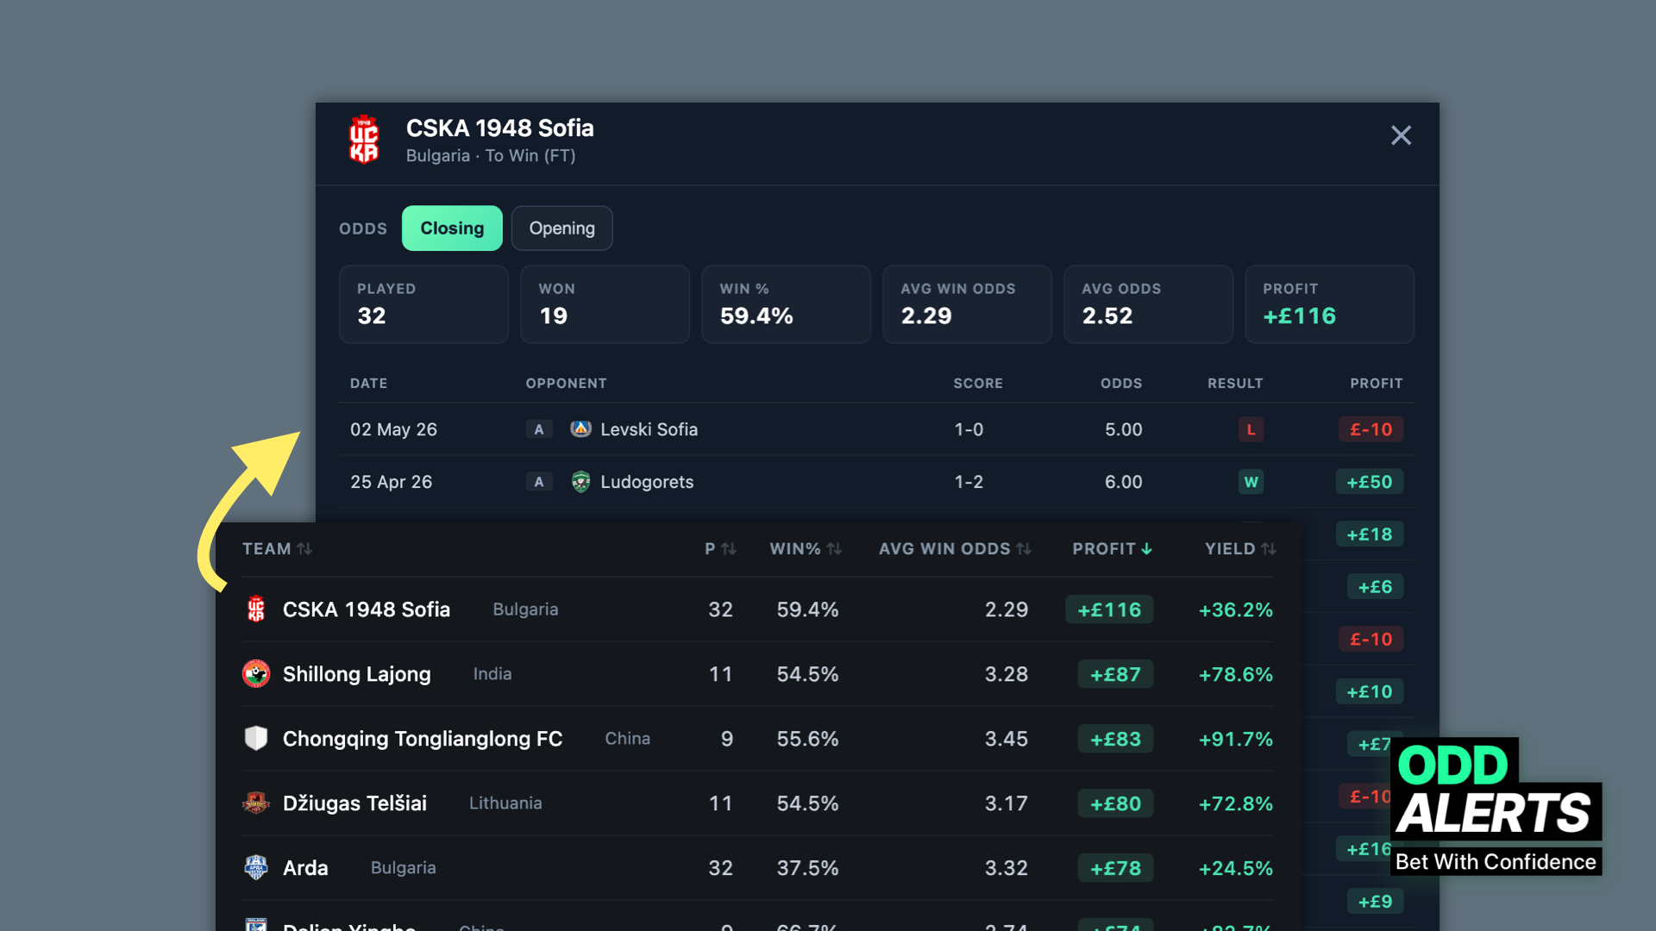The width and height of the screenshot is (1656, 931).
Task: Sort table by YIELD column
Action: click(1240, 549)
